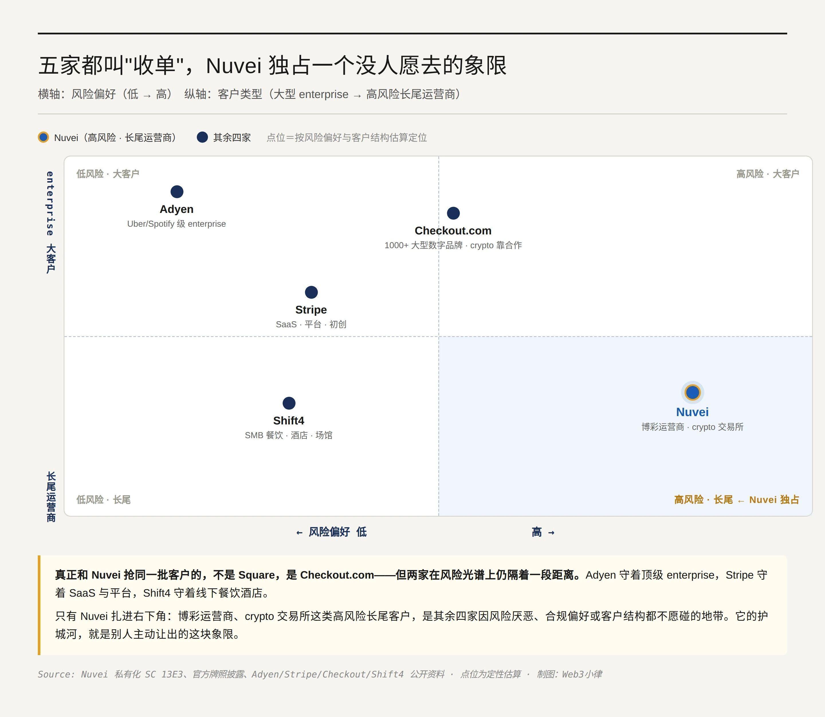Click the Stripe name label
The height and width of the screenshot is (717, 825).
click(311, 310)
